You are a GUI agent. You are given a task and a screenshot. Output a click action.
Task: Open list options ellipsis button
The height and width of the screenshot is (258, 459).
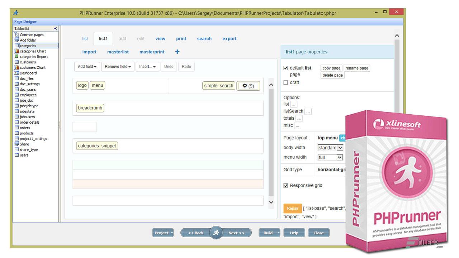click(x=294, y=104)
